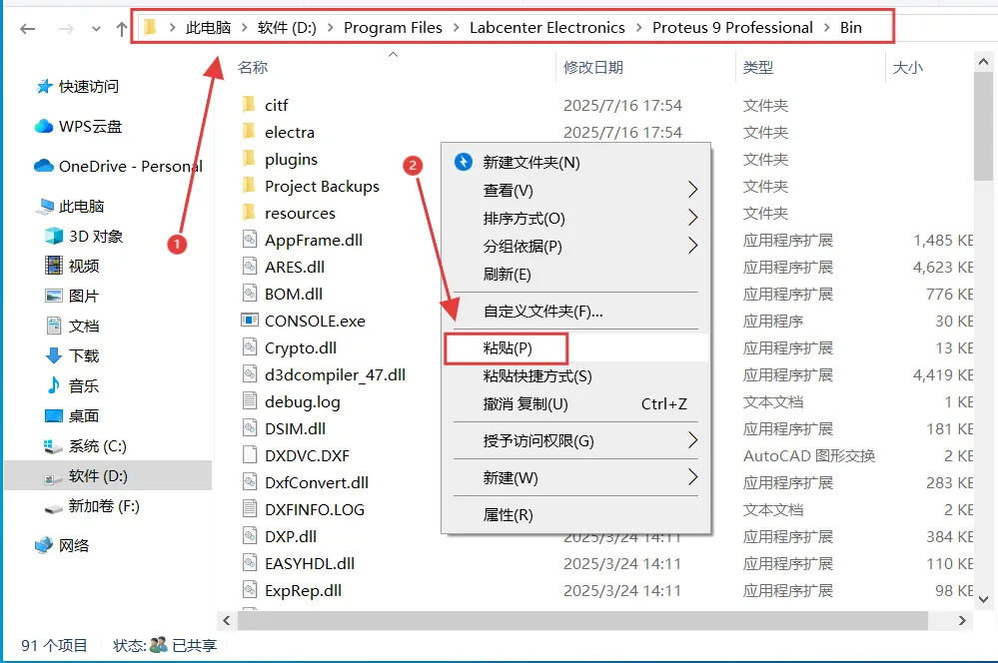
Task: Go up one folder level
Action: pyautogui.click(x=122, y=29)
